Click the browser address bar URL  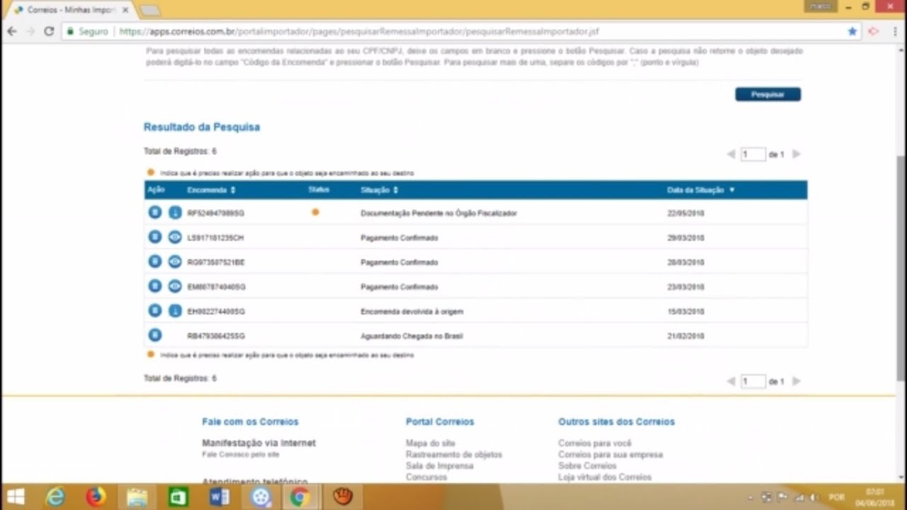(x=360, y=32)
